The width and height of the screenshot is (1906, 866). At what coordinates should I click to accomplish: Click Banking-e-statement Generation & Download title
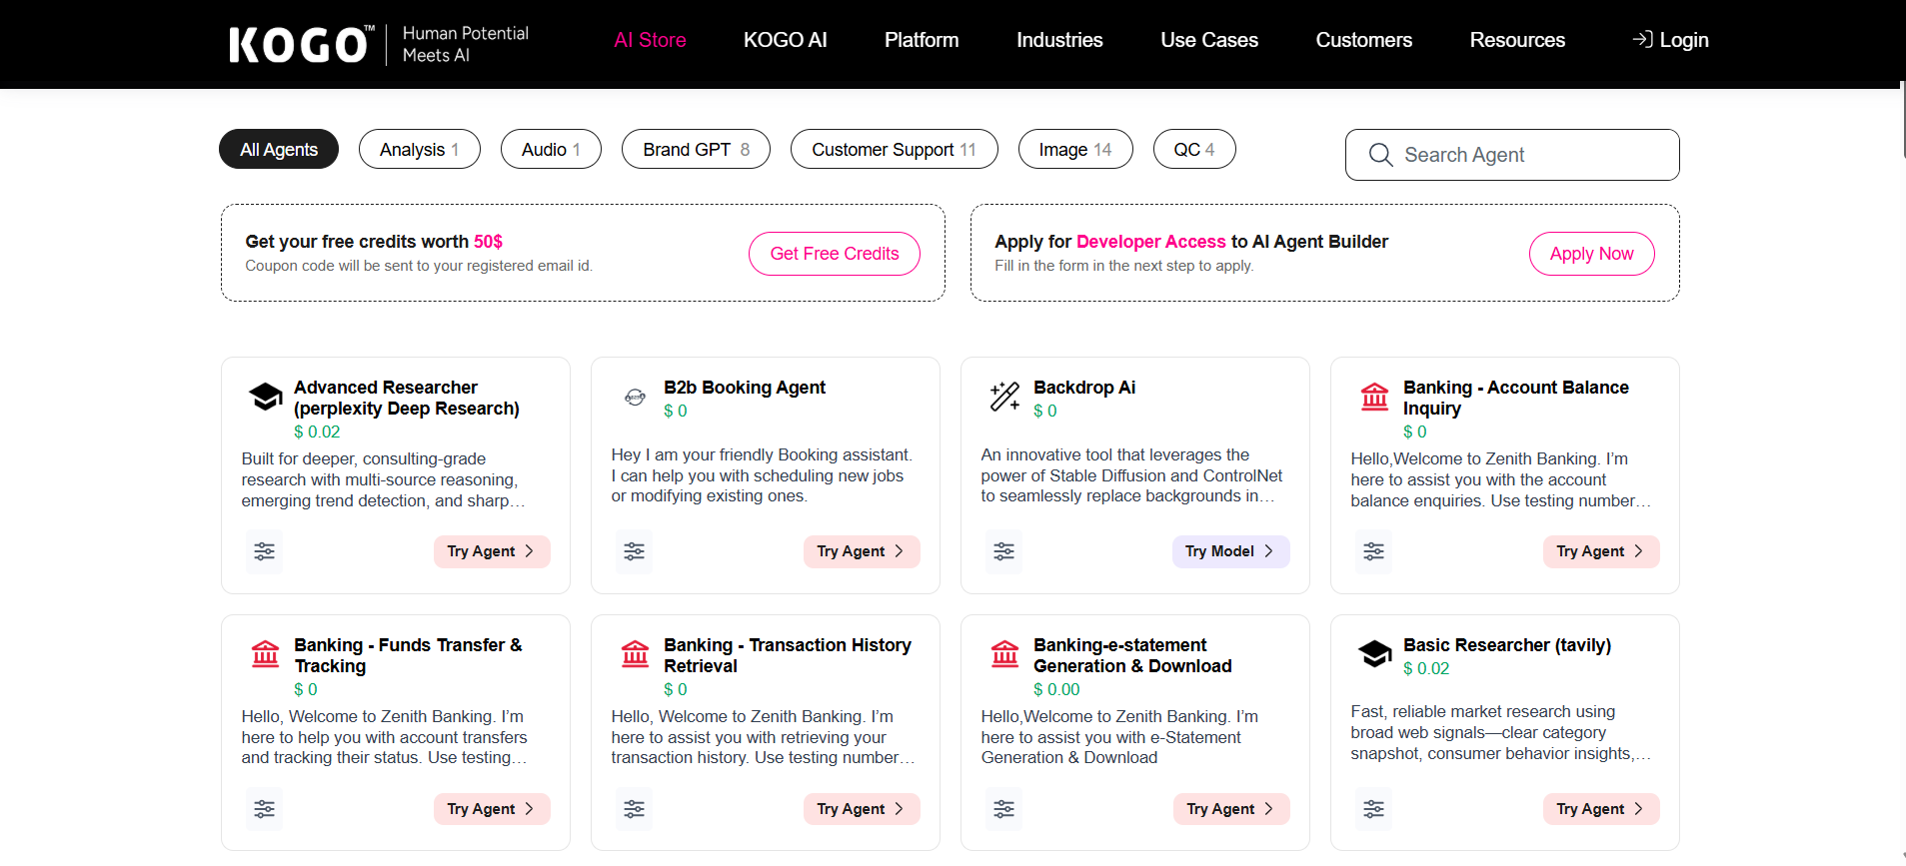pos(1132,655)
